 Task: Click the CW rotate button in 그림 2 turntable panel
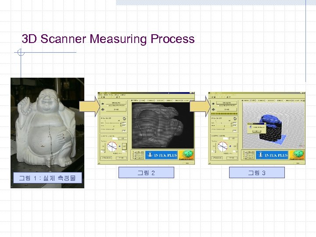point(103,146)
